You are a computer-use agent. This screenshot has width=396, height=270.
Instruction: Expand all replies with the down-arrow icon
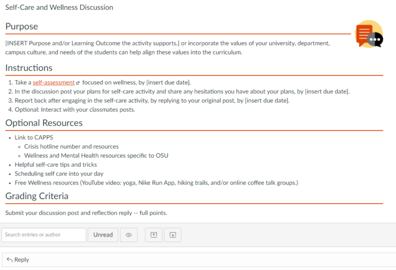click(173, 235)
